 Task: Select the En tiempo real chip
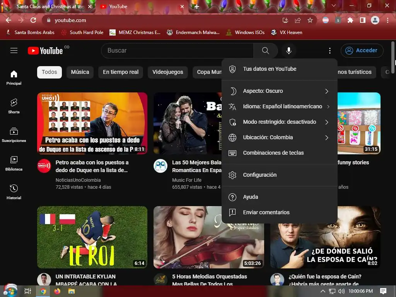121,72
